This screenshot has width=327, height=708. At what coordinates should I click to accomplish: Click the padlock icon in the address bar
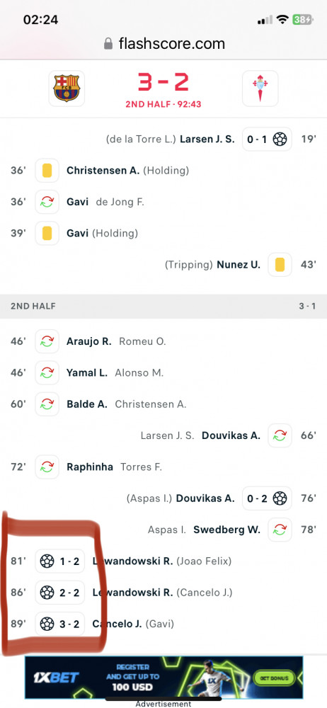108,43
